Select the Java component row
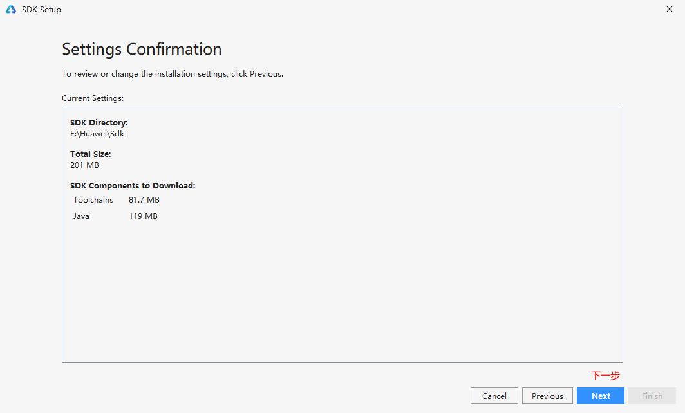Image resolution: width=685 pixels, height=413 pixels. pos(81,216)
